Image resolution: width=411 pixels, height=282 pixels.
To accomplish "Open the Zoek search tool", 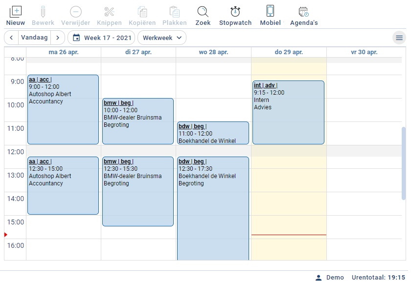I will point(203,12).
